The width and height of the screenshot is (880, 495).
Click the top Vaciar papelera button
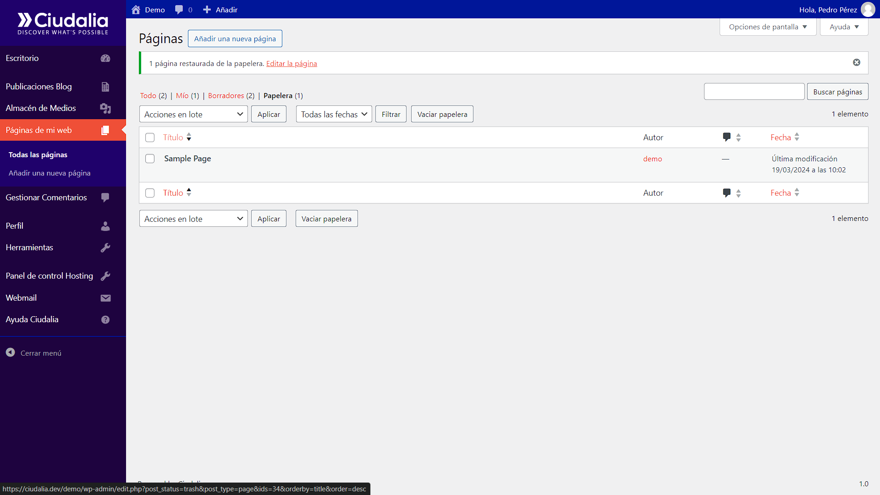pos(442,114)
